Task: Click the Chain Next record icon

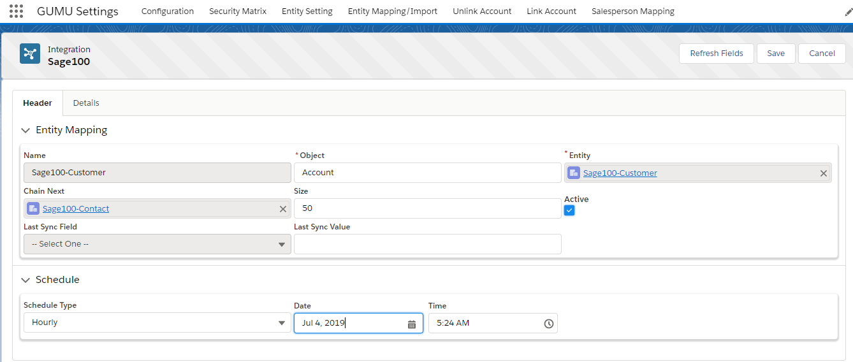Action: (33, 208)
